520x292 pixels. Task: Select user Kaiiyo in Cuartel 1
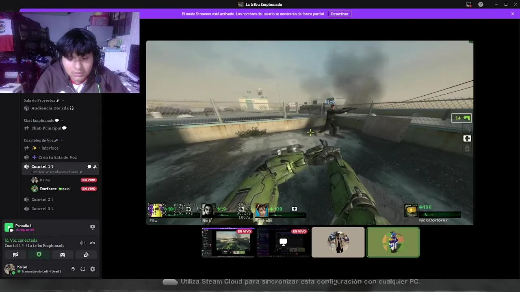[x=45, y=180]
